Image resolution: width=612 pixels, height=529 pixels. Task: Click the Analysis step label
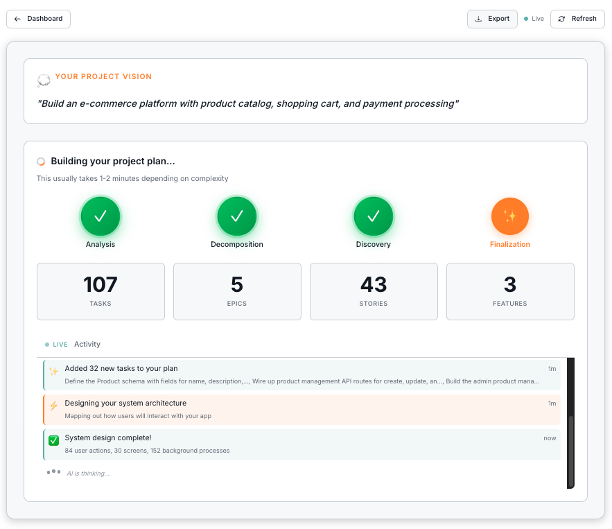pyautogui.click(x=100, y=245)
